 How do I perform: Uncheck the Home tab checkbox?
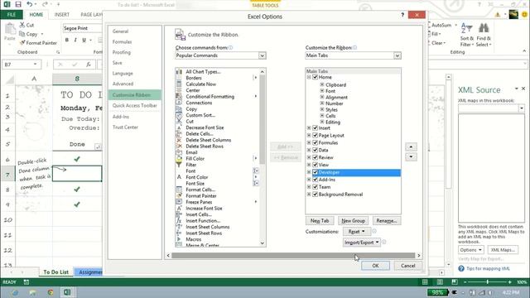click(x=315, y=77)
